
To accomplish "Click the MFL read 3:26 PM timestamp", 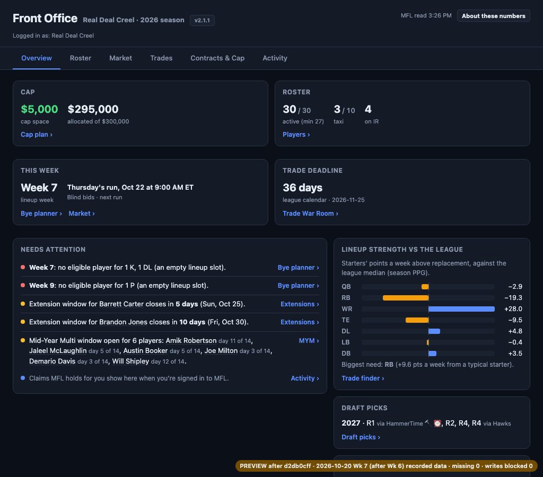I will coord(426,15).
